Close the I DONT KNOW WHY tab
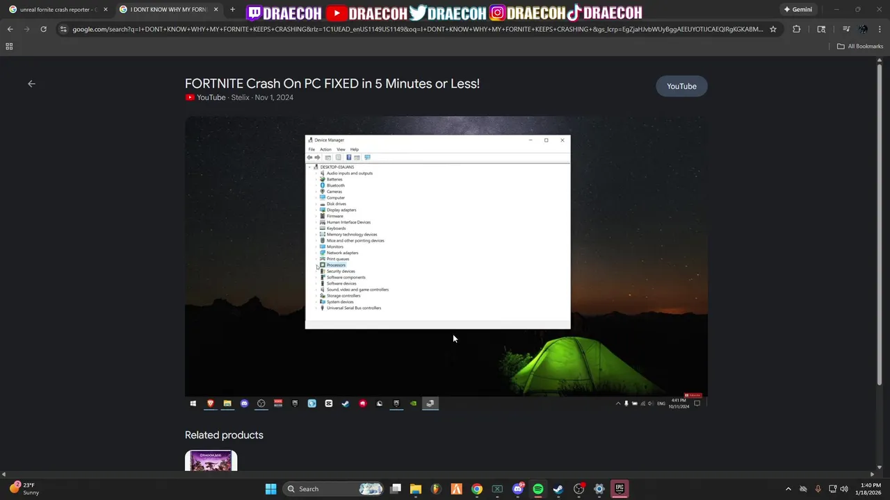The width and height of the screenshot is (890, 500). coord(216,10)
